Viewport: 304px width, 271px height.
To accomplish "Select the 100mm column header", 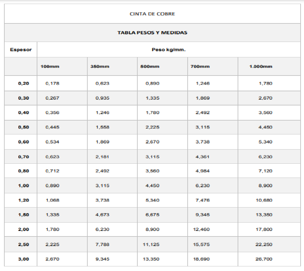I will (50, 66).
